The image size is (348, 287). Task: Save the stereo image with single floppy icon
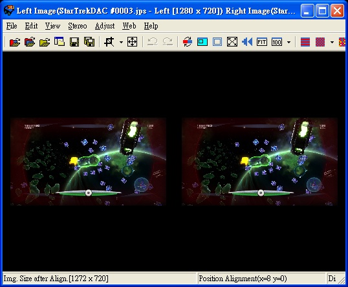(x=74, y=42)
